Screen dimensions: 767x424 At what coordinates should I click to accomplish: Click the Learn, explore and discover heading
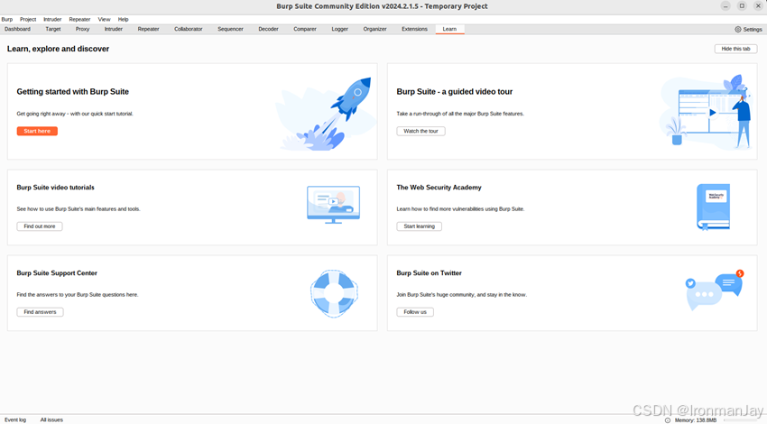pos(59,49)
